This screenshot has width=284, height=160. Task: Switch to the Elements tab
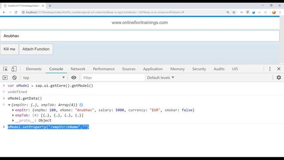pyautogui.click(x=34, y=69)
